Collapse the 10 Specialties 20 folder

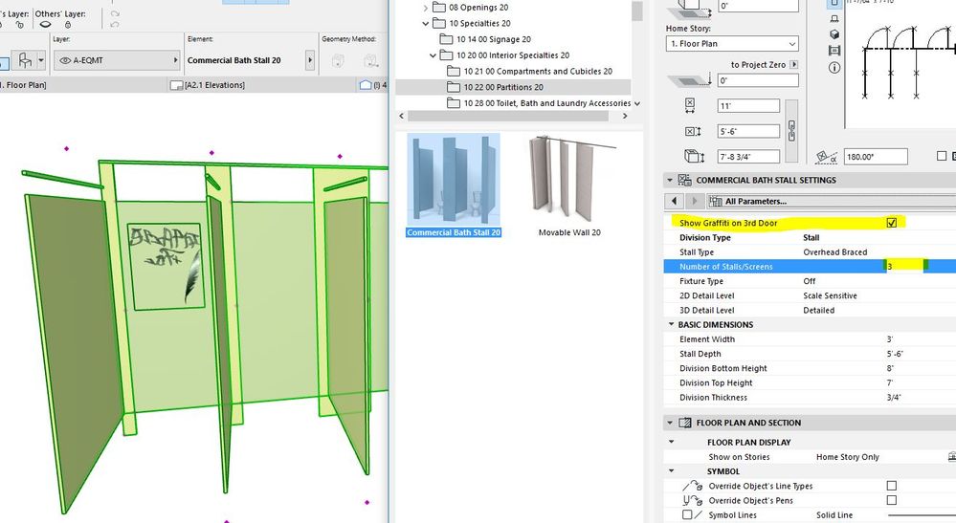coord(426,23)
